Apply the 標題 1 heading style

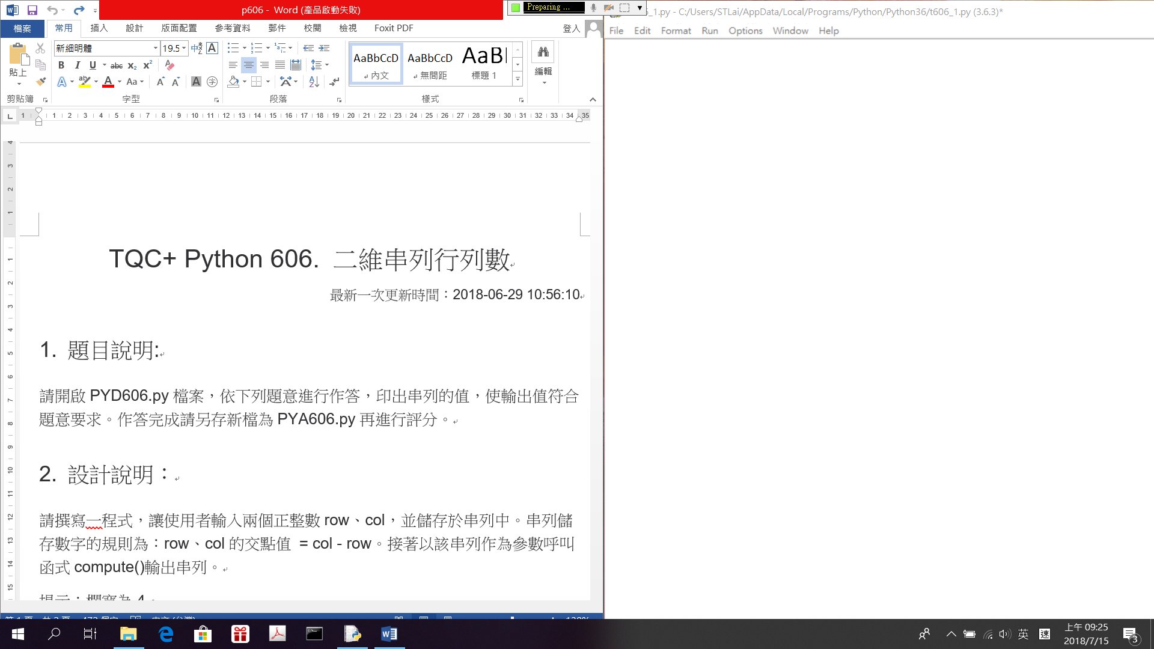[x=484, y=64]
